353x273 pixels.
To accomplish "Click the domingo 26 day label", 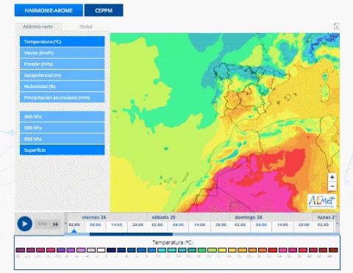I will (249, 217).
